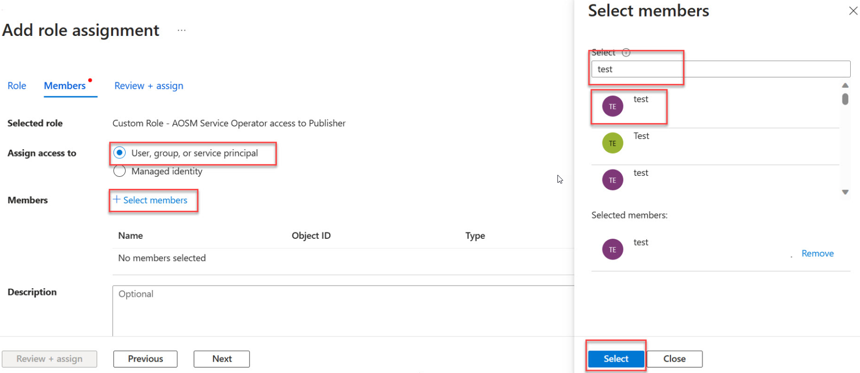Viewport: 860px width, 373px height.
Task: Click the first purple TE avatar in results
Action: coord(612,106)
